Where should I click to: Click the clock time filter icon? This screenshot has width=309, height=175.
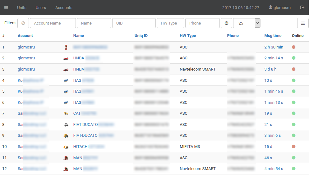click(x=226, y=23)
